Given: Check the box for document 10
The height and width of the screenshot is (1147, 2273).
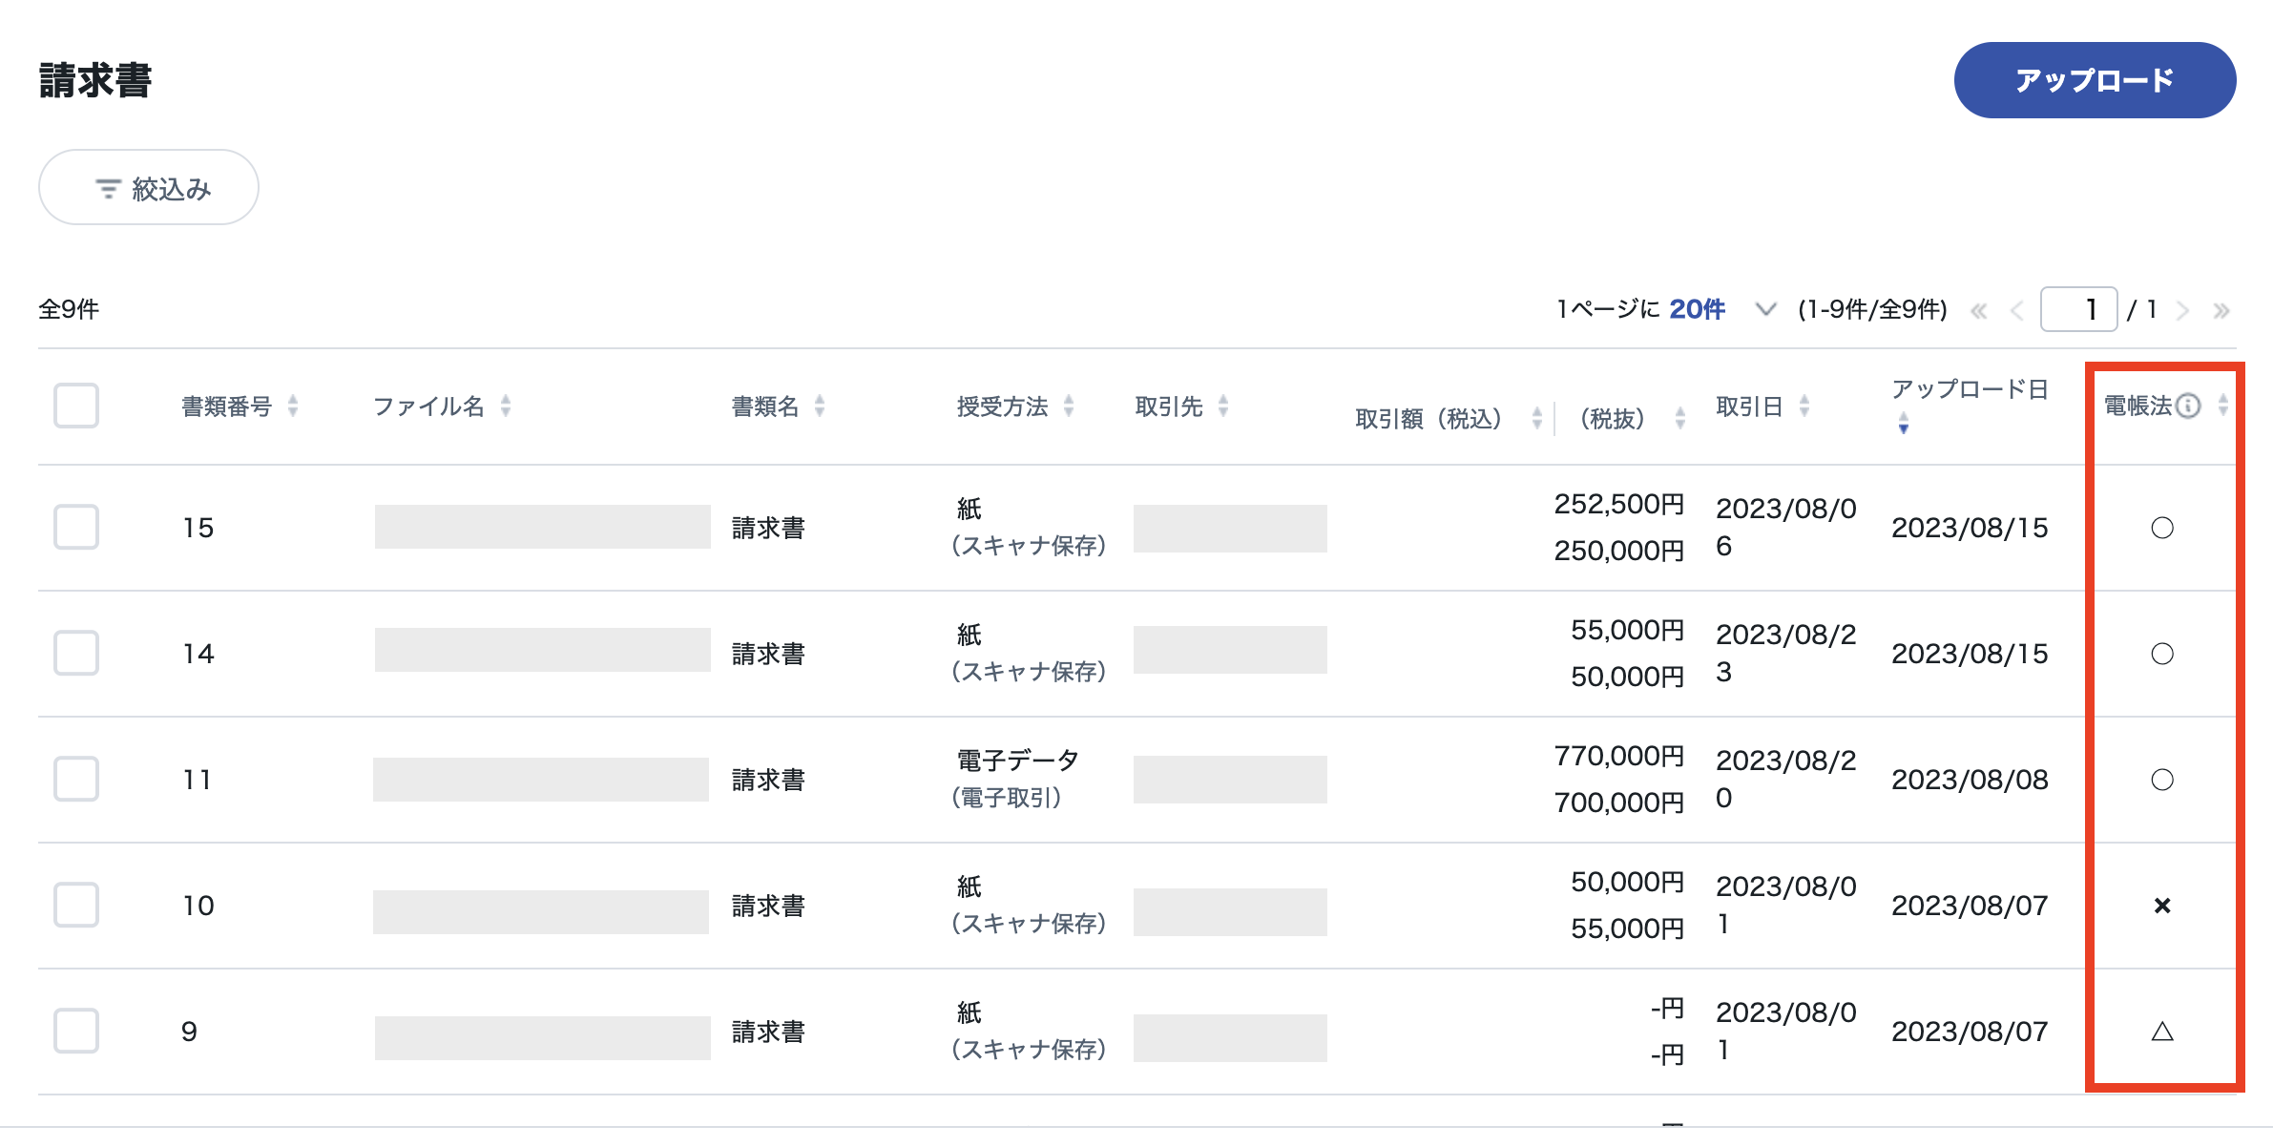Looking at the screenshot, I should tap(76, 905).
